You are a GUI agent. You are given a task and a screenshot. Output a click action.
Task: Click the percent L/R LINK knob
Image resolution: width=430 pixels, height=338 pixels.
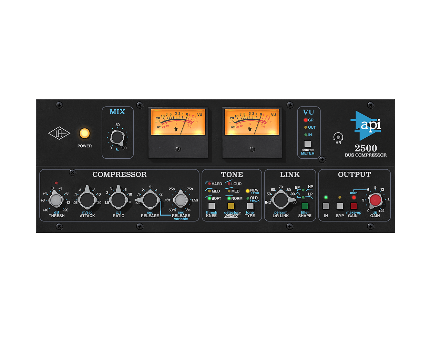[x=281, y=200]
